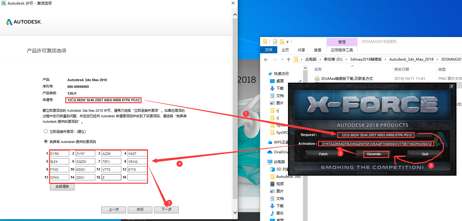The width and height of the screenshot is (462, 221).
Task: Switch to the 查看 ribbon tab
Action: 318,50
